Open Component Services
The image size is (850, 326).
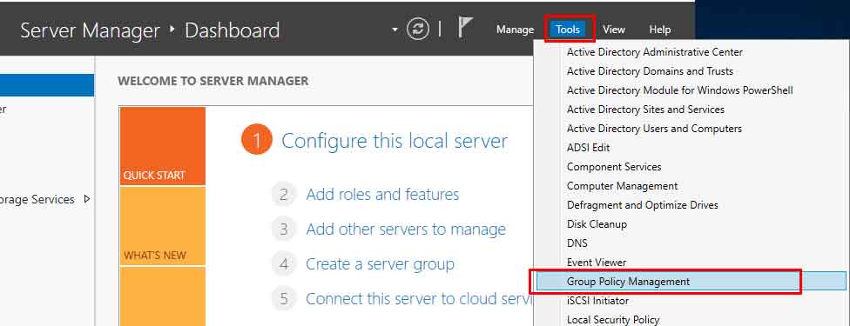coord(614,167)
